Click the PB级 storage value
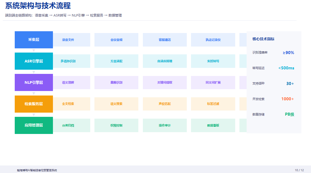 (x=290, y=114)
